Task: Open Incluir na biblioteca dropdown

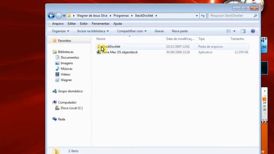Action: (93, 31)
